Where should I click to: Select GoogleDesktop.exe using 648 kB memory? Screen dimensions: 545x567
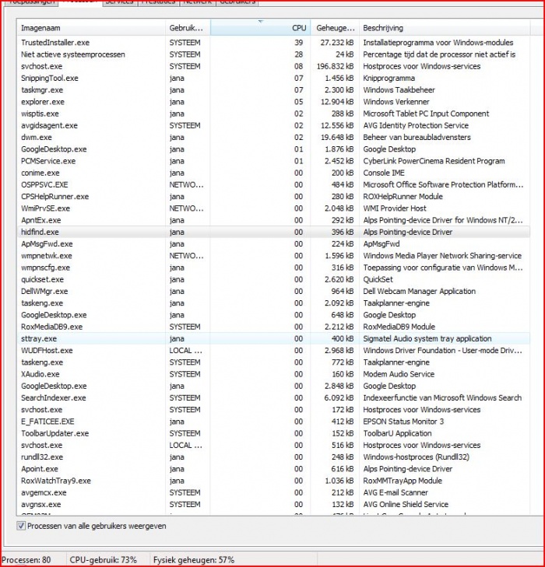coord(273,315)
